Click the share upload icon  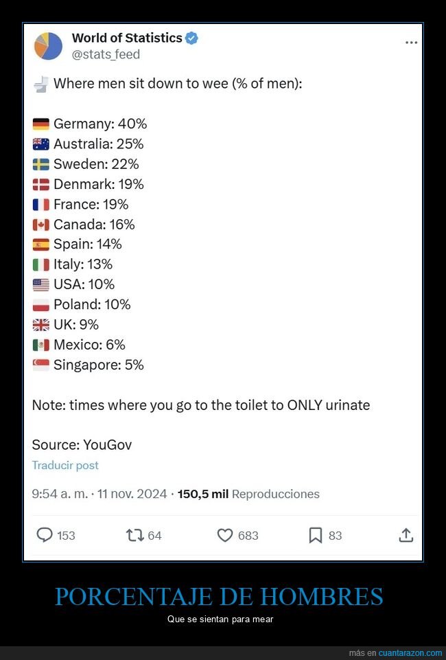406,535
